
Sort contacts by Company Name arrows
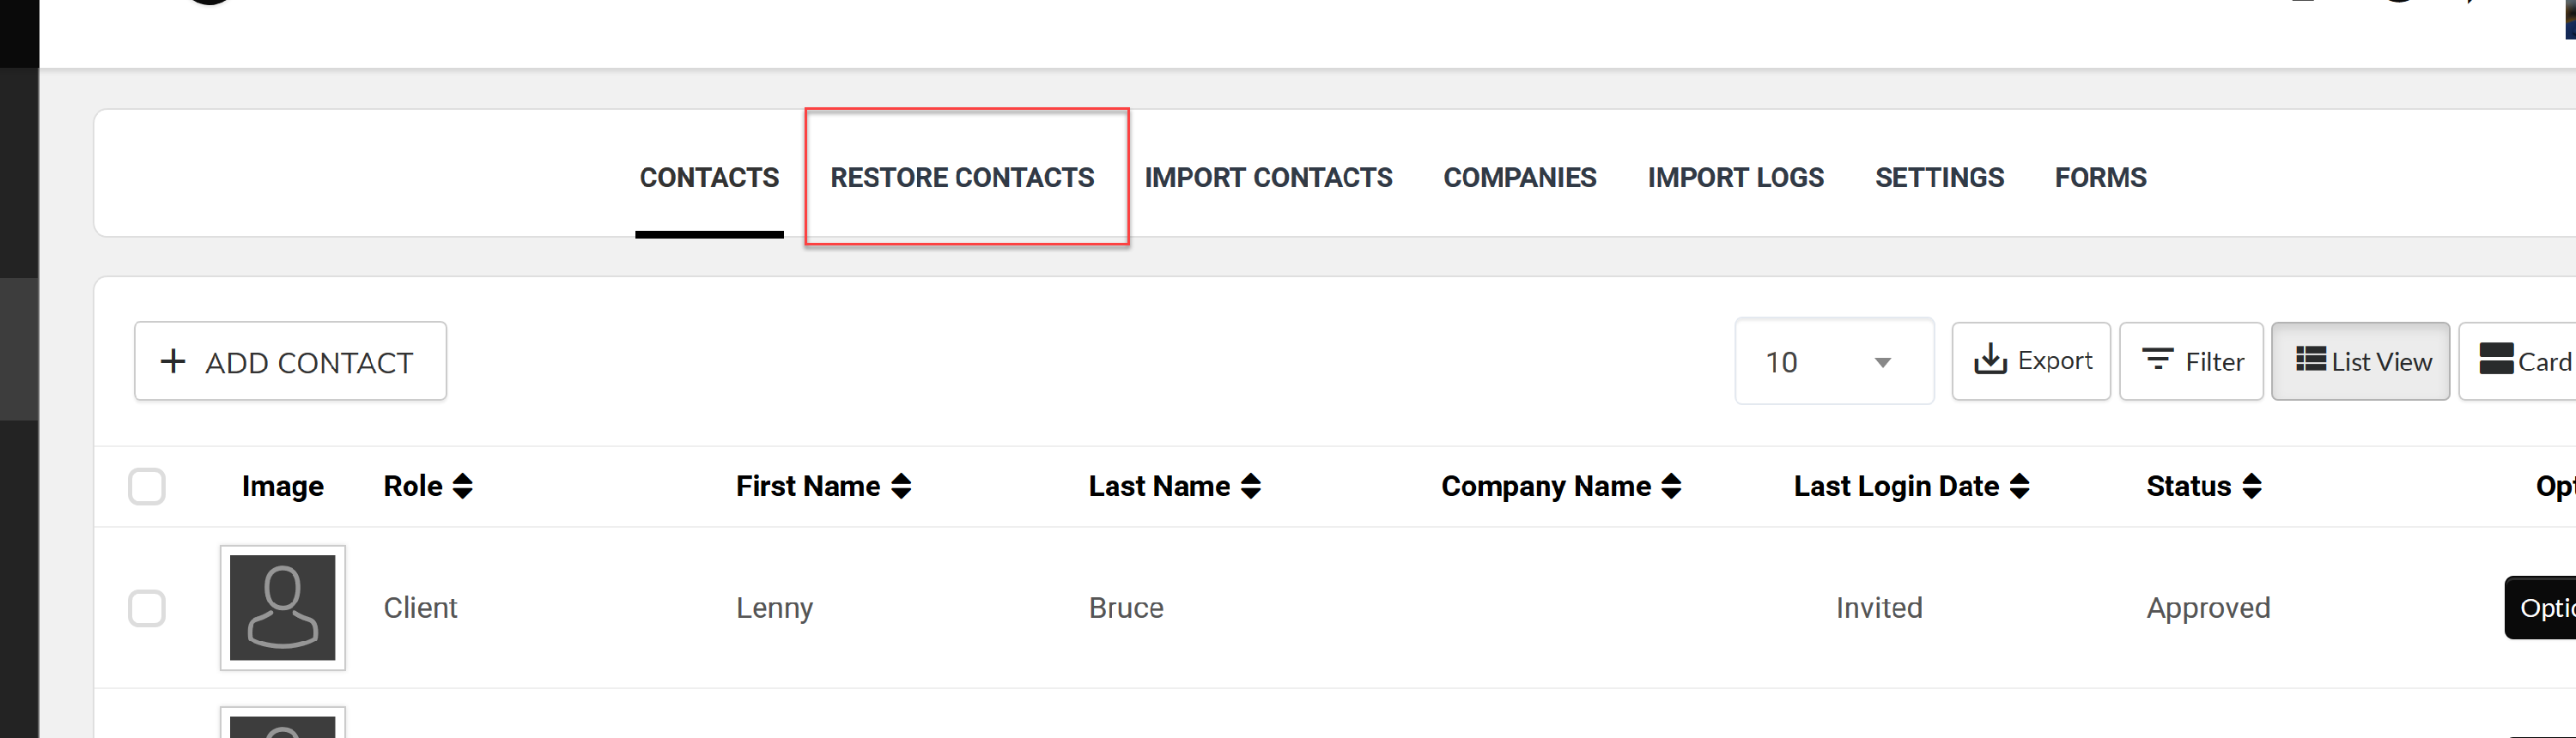(1672, 486)
